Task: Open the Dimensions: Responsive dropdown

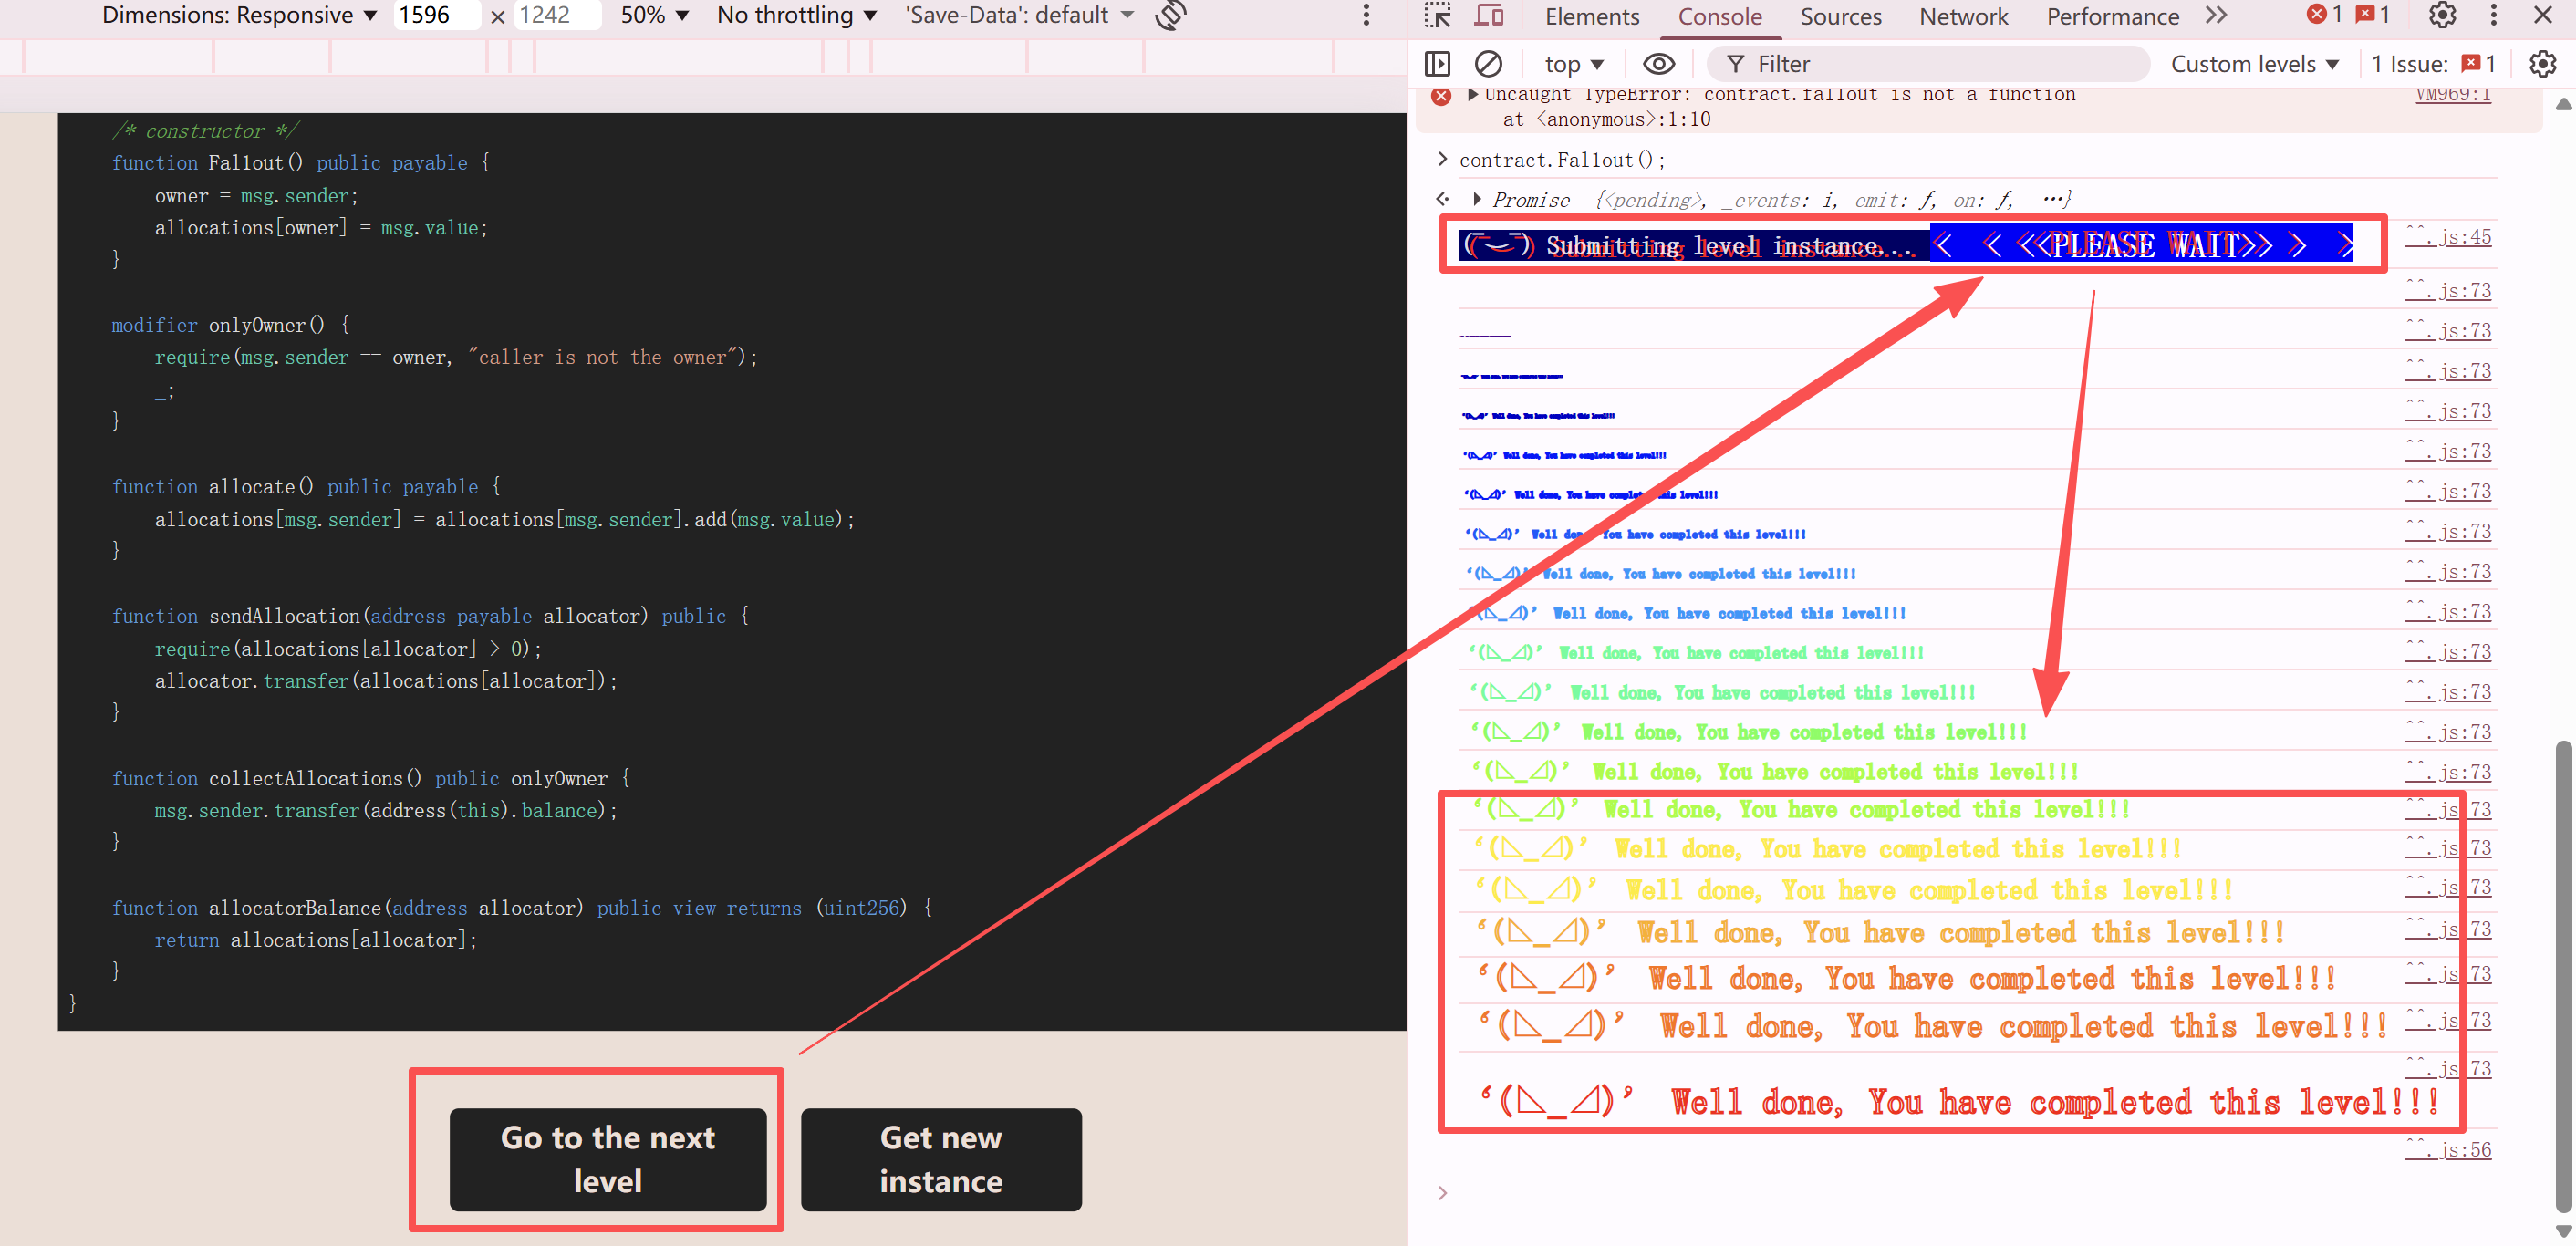Action: (239, 16)
